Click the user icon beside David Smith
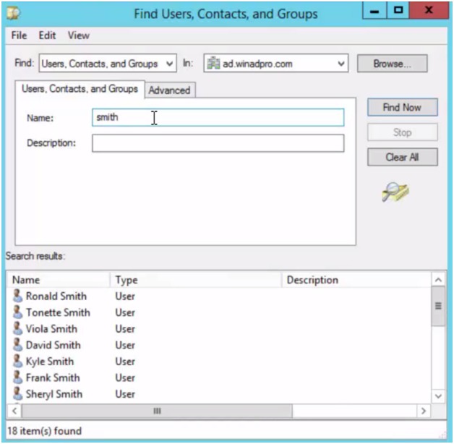This screenshot has height=444, width=454. pyautogui.click(x=17, y=345)
